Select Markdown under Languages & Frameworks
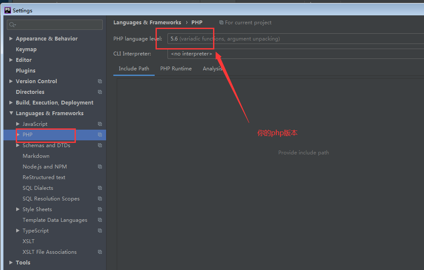Image resolution: width=424 pixels, height=270 pixels. tap(36, 156)
